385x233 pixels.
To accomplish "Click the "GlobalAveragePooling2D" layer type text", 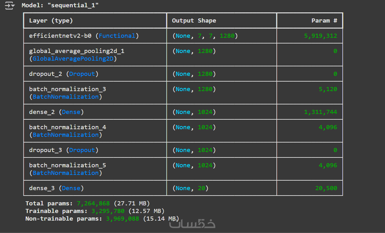I will coord(75,59).
